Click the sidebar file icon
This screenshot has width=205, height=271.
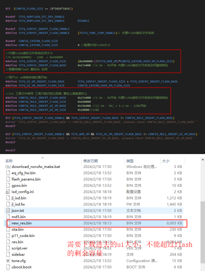(x=8, y=254)
